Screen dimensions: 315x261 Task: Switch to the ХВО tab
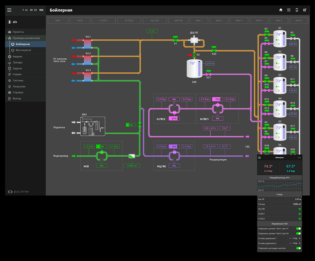58,21
